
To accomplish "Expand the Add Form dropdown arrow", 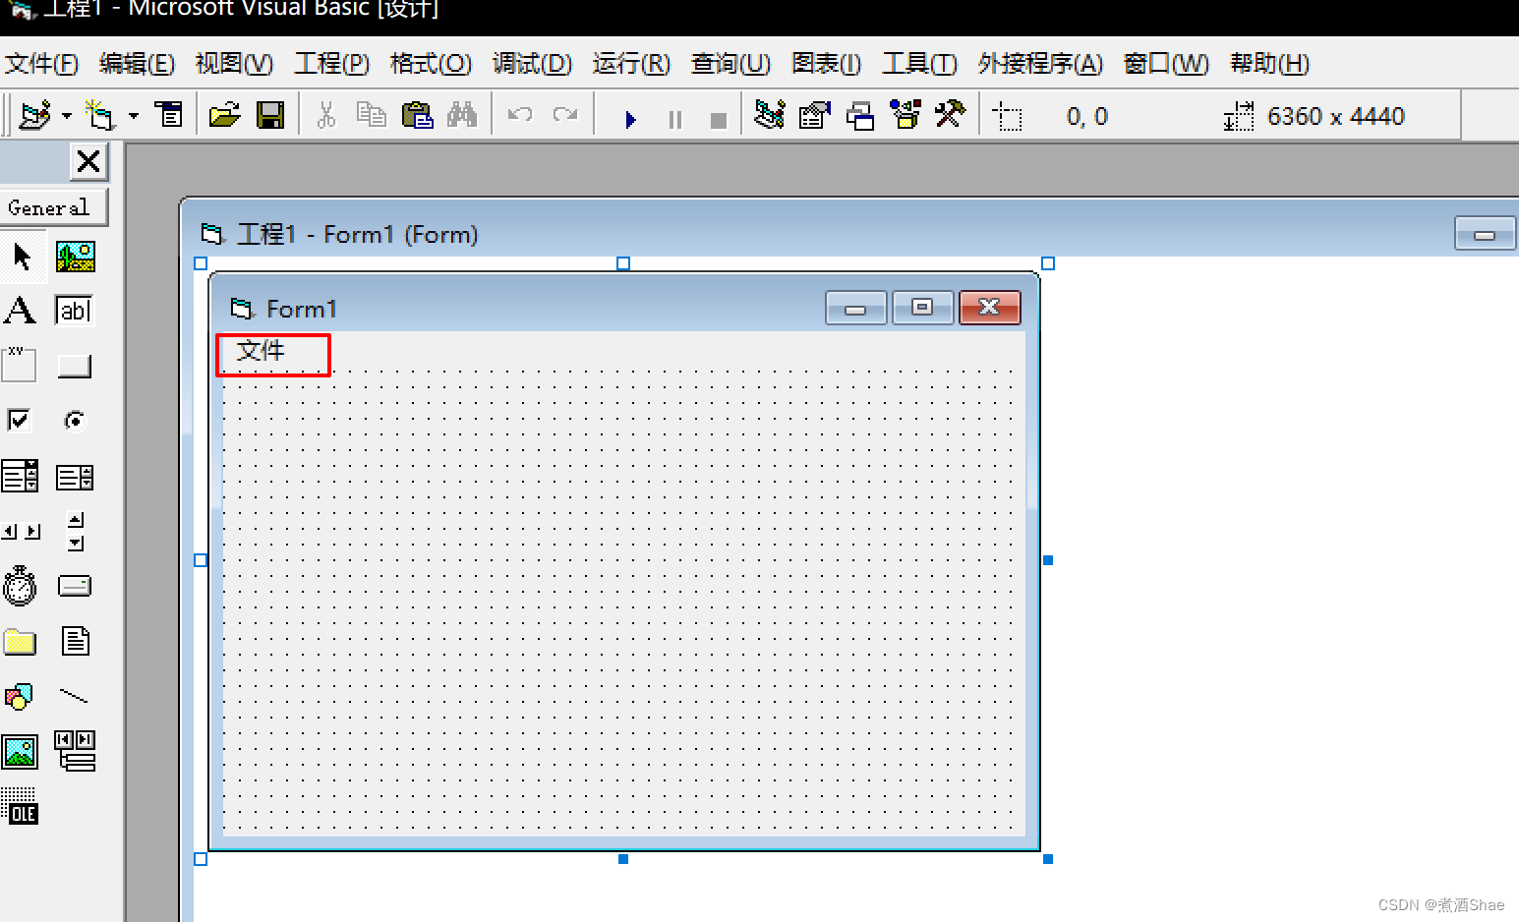I will 134,116.
